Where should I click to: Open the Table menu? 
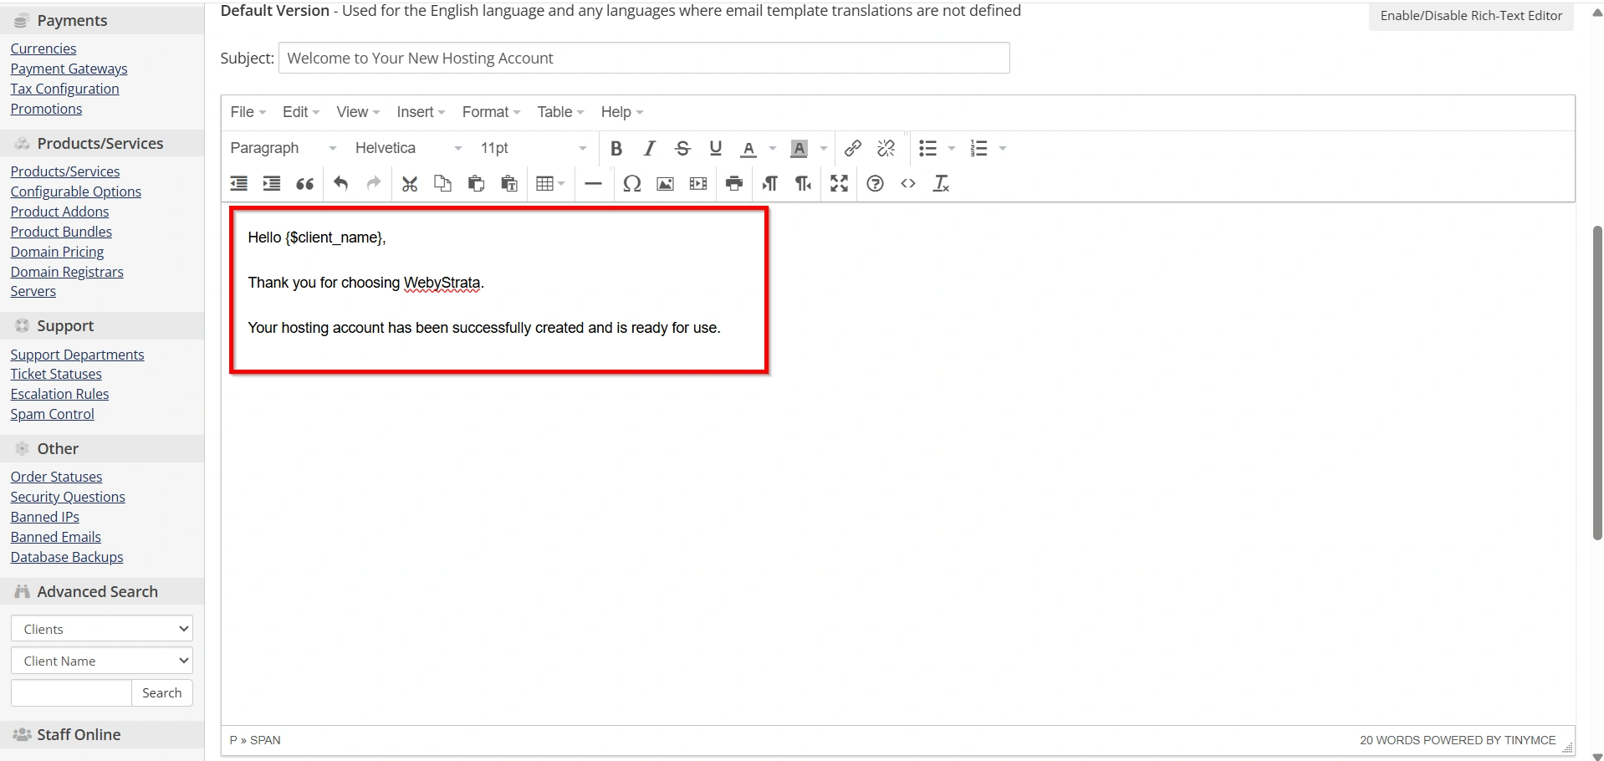click(x=560, y=112)
